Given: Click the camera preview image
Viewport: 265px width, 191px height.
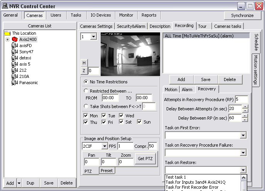Looking at the screenshot, I should tap(130, 54).
